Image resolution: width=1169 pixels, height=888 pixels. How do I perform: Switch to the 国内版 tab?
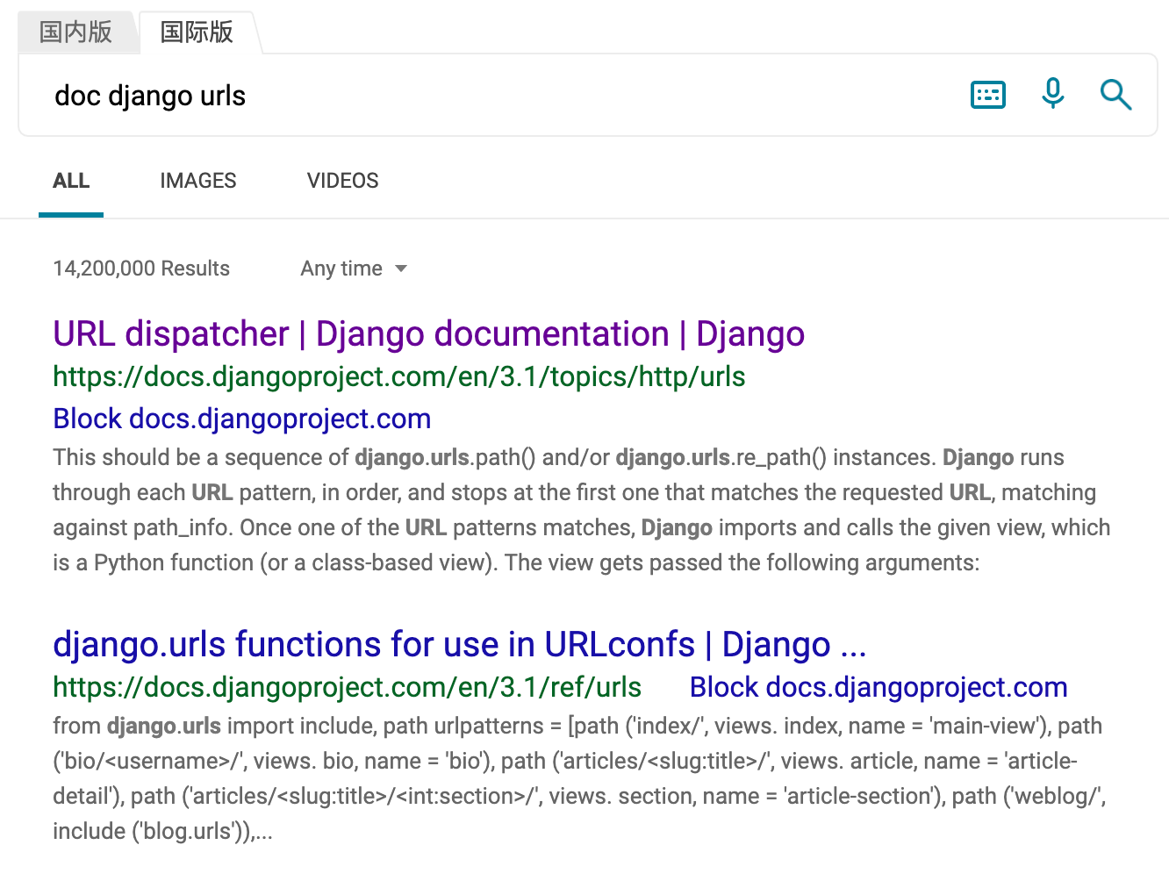click(75, 32)
